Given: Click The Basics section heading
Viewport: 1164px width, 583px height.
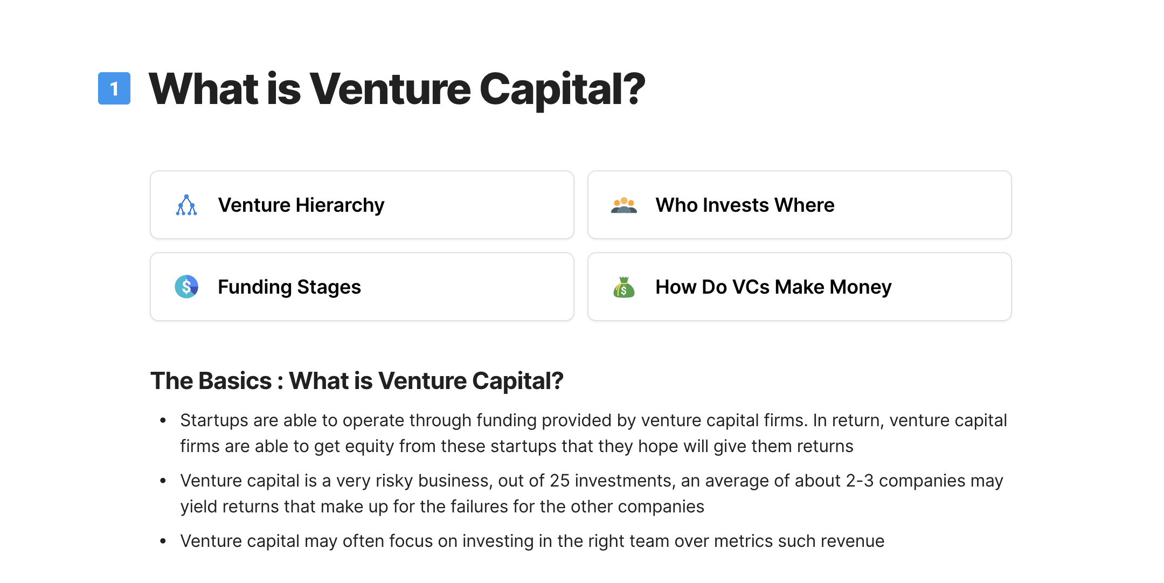Looking at the screenshot, I should point(357,380).
